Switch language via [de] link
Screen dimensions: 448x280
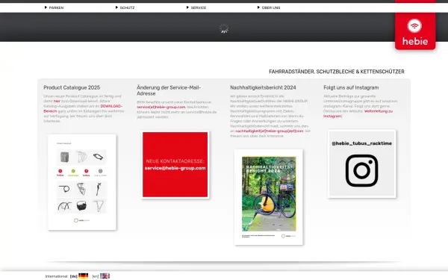pos(74,276)
